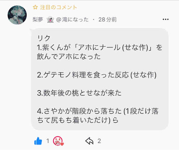Click the heart badge on the reactor avatar

coord(62,144)
